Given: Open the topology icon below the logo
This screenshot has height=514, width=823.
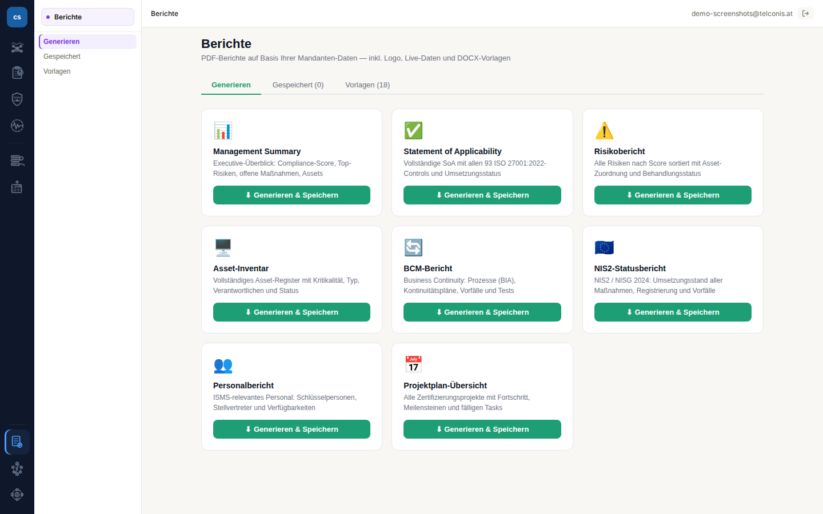Looking at the screenshot, I should pos(17,47).
